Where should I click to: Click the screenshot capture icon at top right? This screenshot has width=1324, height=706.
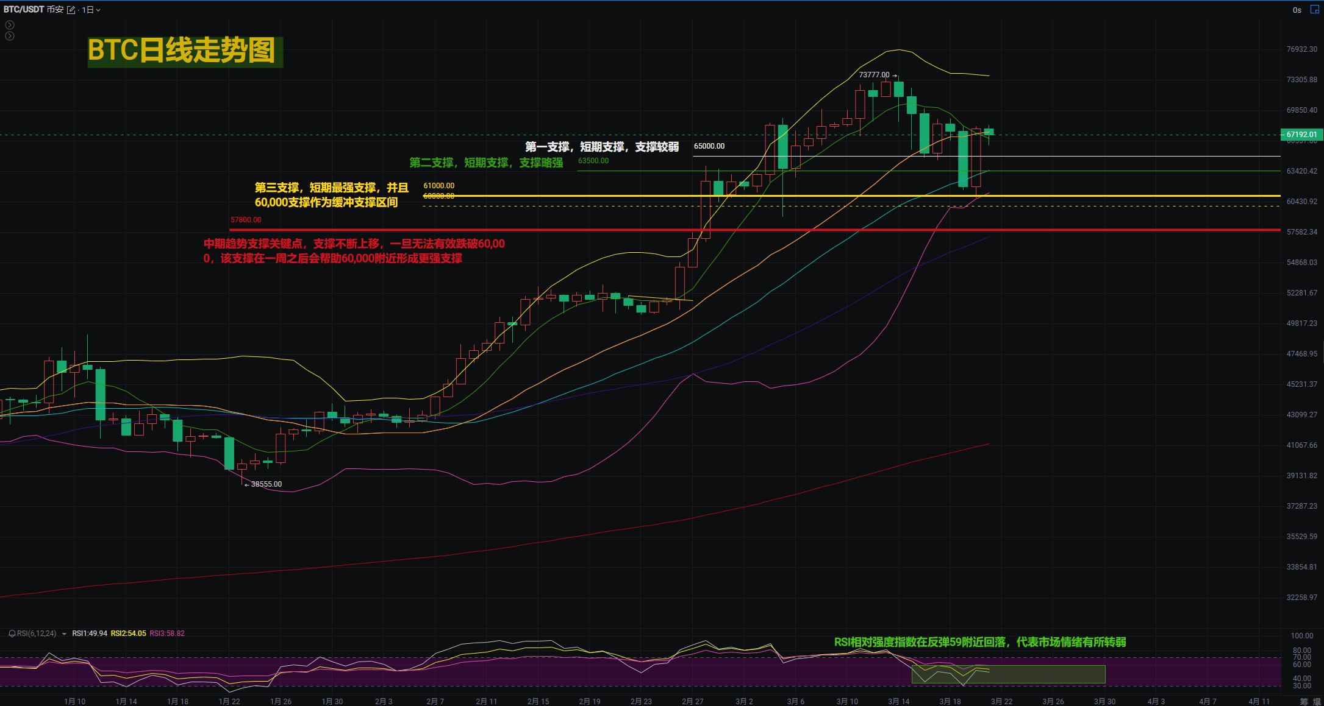click(x=1314, y=10)
